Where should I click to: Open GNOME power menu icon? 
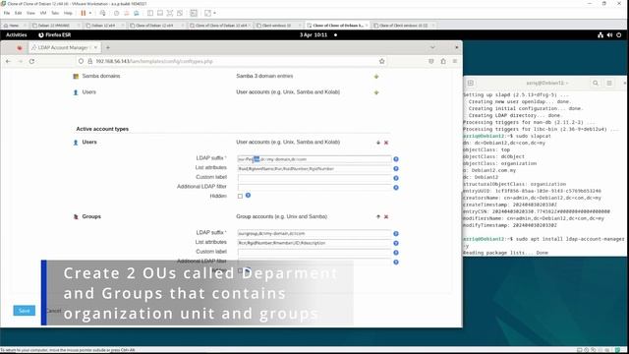[619, 35]
